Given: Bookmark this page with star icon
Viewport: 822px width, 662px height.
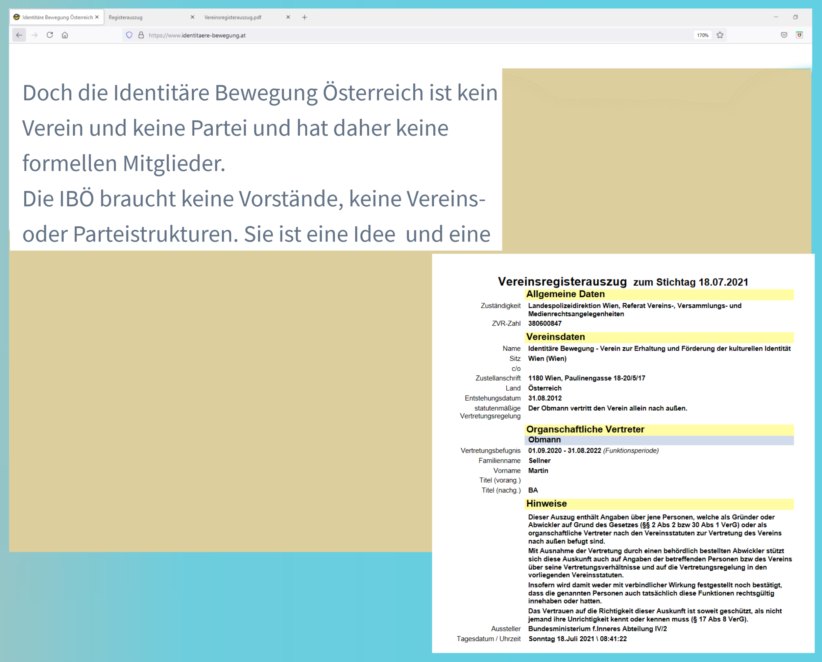Looking at the screenshot, I should [720, 35].
